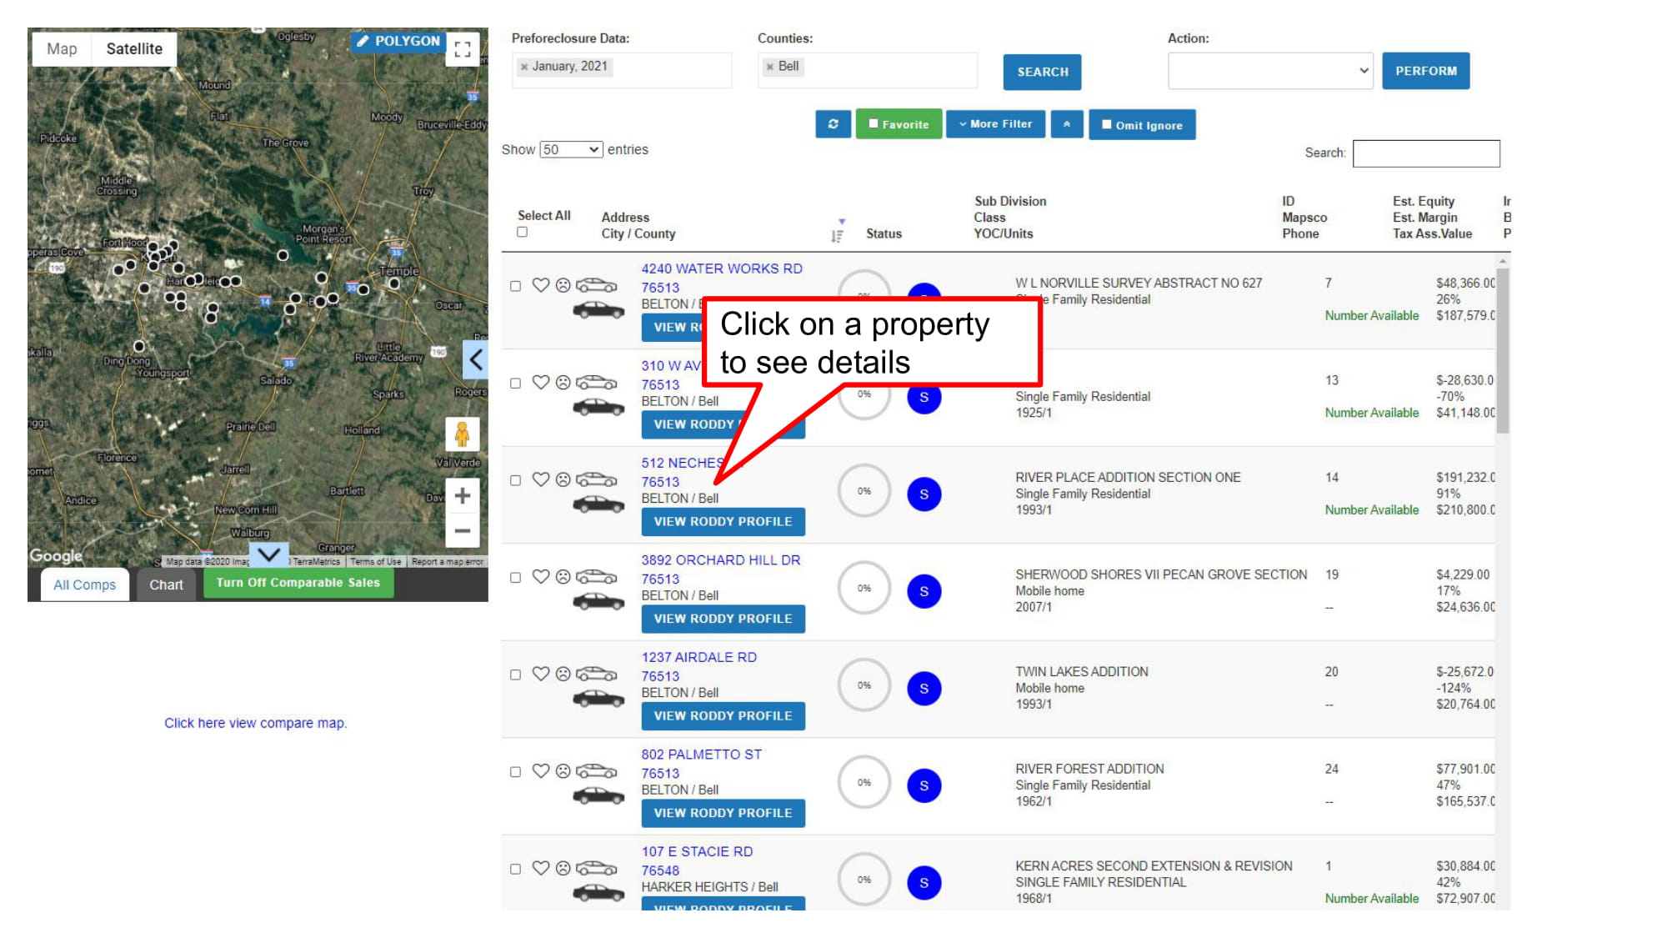
Task: Click the map zoom-out minus button
Action: [463, 530]
